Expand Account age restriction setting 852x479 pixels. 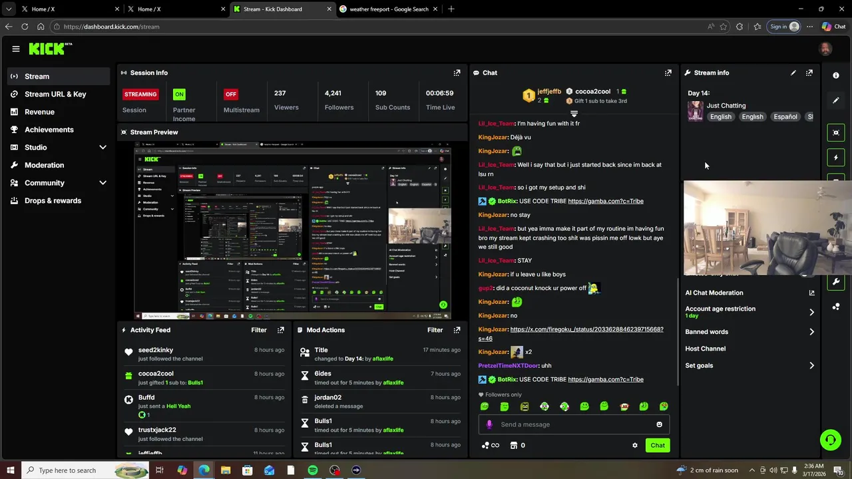pyautogui.click(x=749, y=312)
